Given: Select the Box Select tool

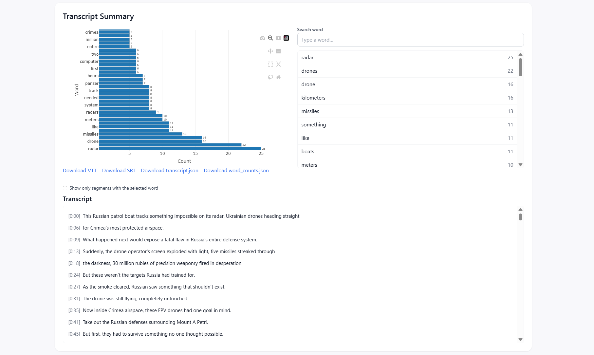Looking at the screenshot, I should pyautogui.click(x=270, y=64).
